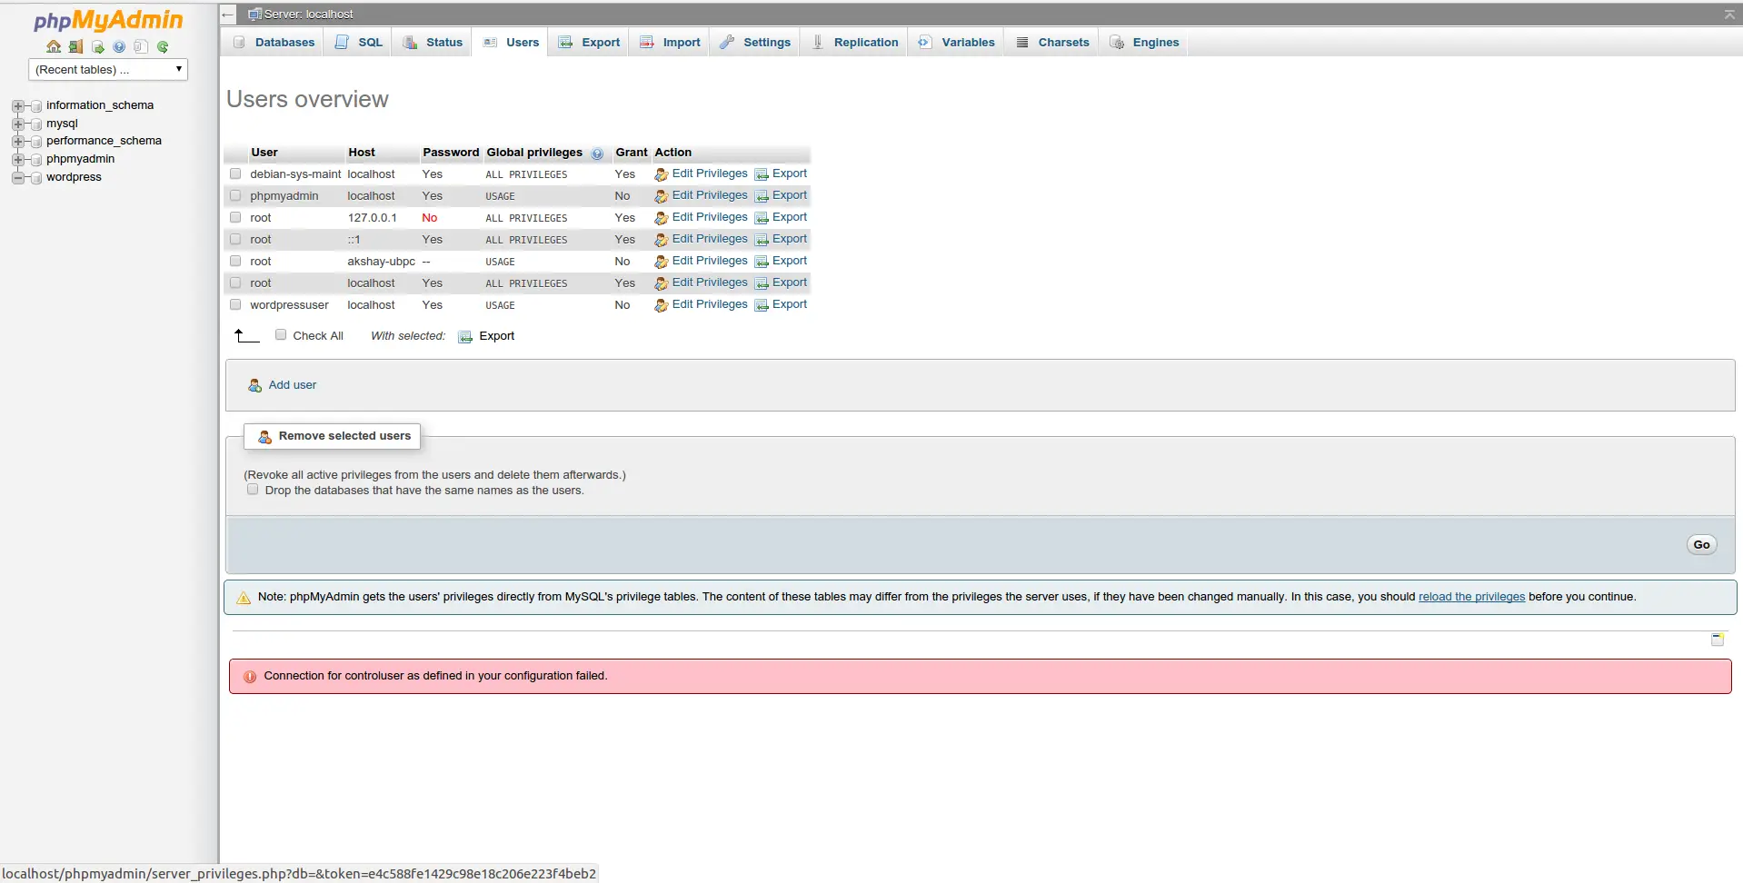Screen dimensions: 1743x883
Task: Click the Add user link
Action: [x=293, y=385]
